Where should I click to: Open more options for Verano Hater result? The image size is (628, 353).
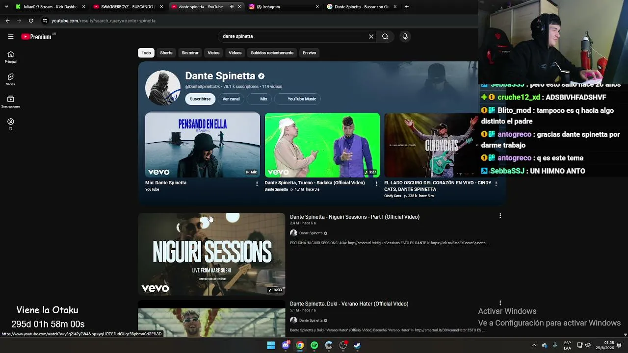click(x=500, y=303)
